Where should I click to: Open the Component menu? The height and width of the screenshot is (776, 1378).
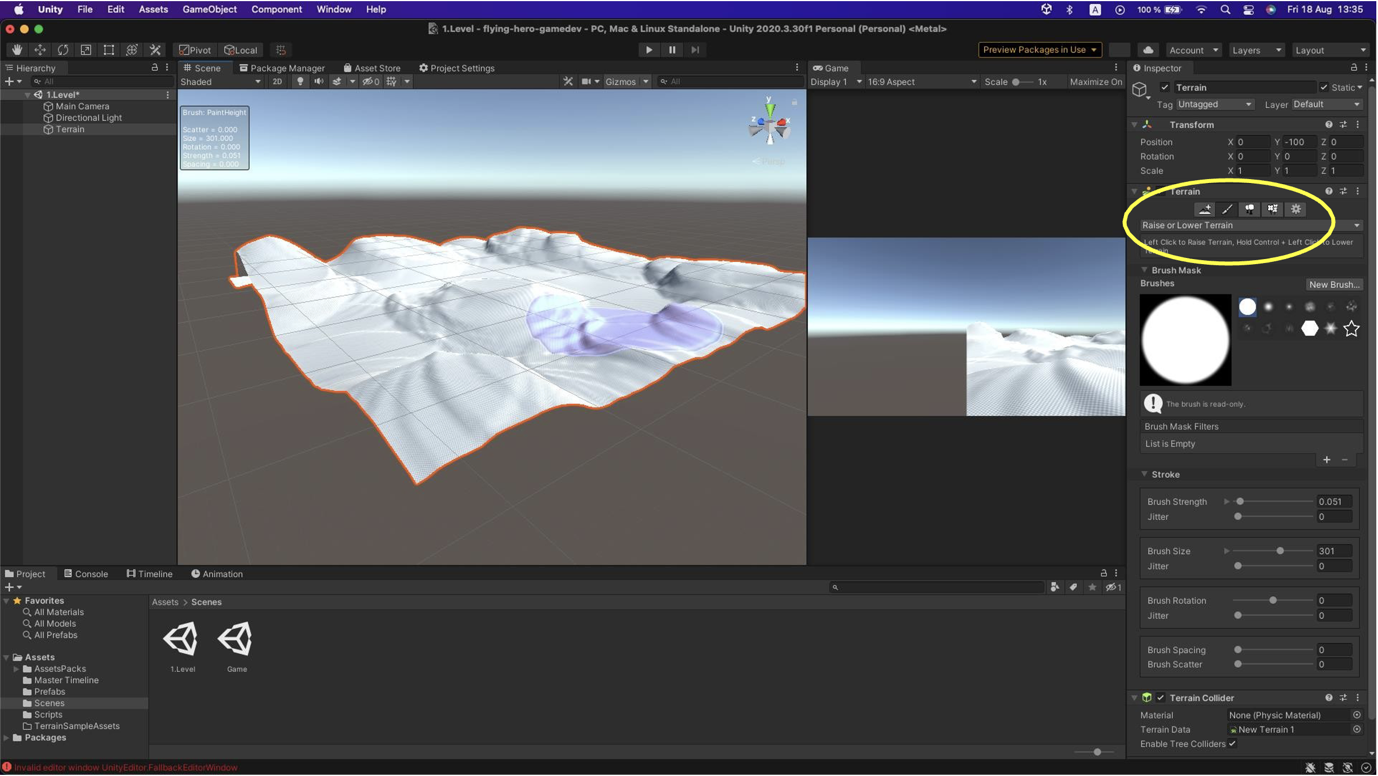277,10
